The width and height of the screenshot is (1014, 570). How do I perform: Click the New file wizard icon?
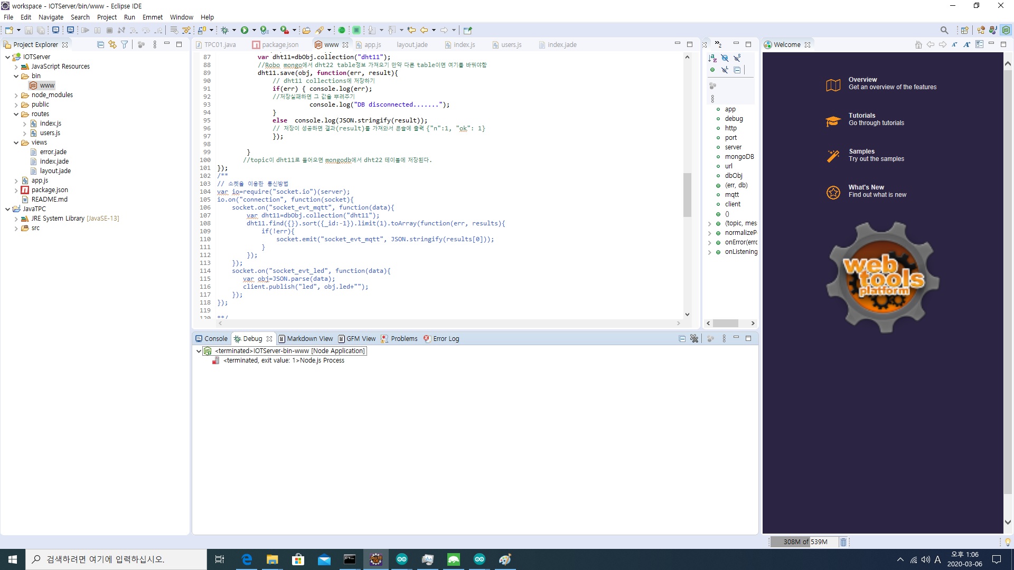pos(9,30)
